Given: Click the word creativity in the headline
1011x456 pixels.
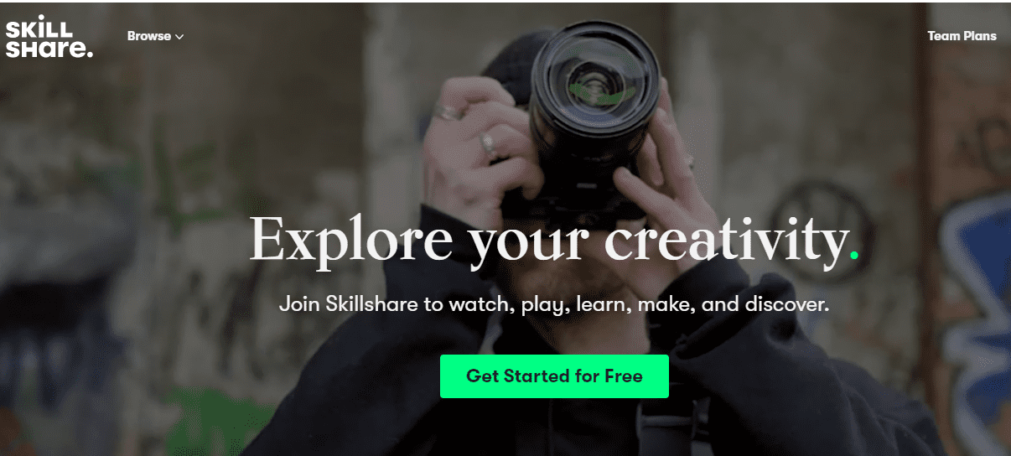Looking at the screenshot, I should [725, 240].
